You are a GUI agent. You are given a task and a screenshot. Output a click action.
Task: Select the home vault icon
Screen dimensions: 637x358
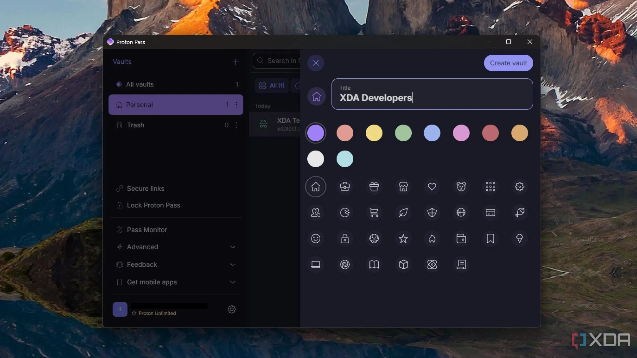[x=316, y=187]
